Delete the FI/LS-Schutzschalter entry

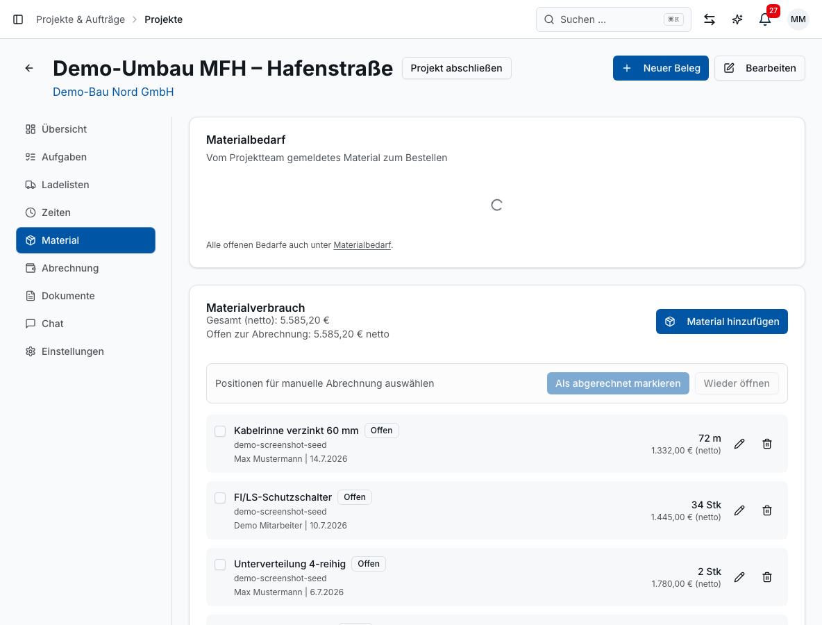pyautogui.click(x=767, y=510)
